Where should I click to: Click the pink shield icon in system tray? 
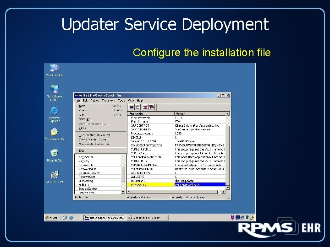[x=232, y=218]
